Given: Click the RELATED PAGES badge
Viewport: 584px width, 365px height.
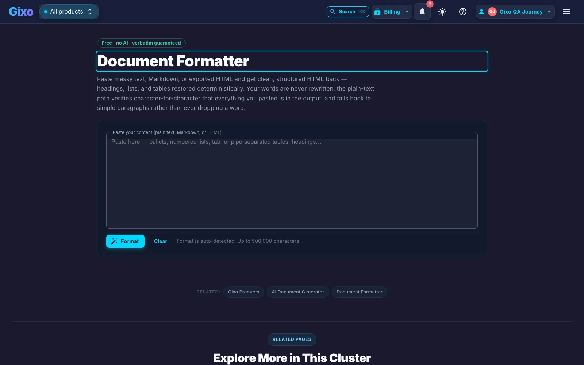Looking at the screenshot, I should pyautogui.click(x=292, y=339).
